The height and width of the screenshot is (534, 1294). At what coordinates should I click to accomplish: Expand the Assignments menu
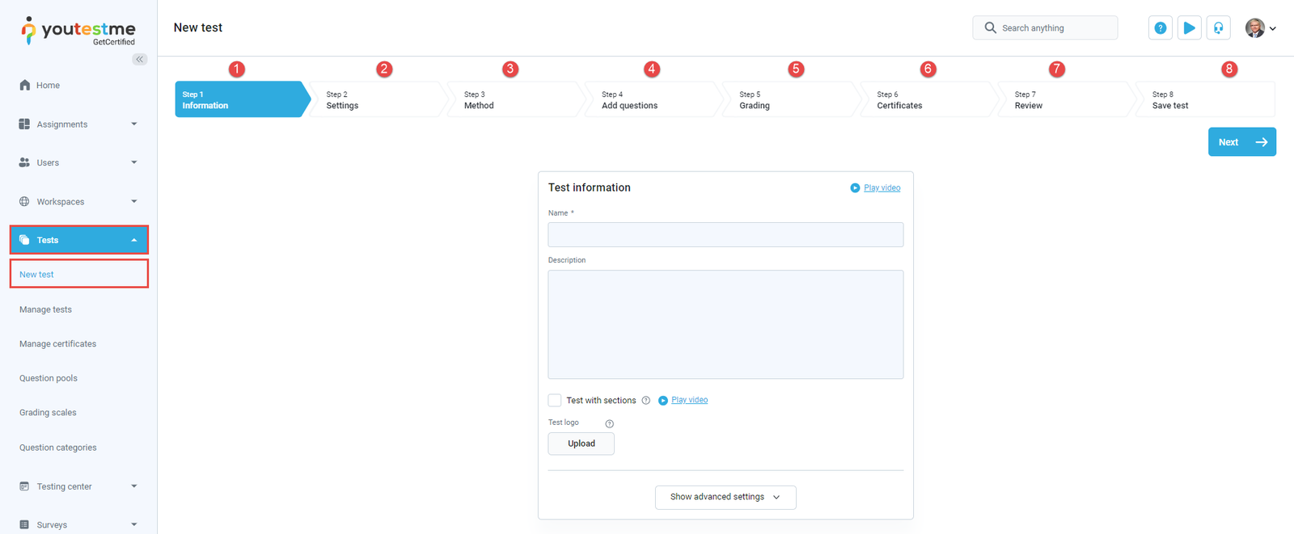pos(78,124)
